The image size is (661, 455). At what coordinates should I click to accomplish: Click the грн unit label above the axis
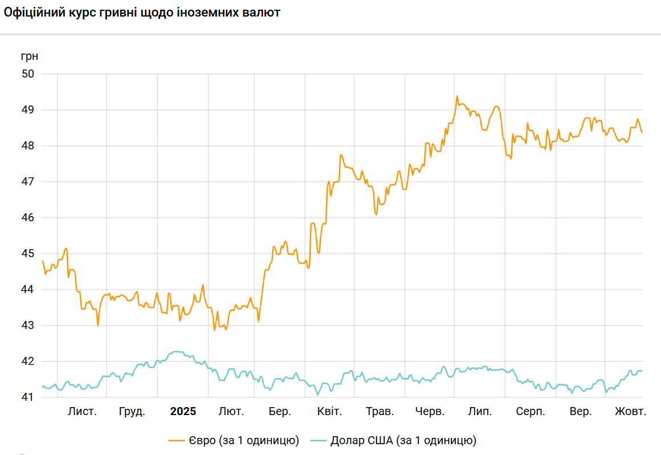[x=29, y=56]
